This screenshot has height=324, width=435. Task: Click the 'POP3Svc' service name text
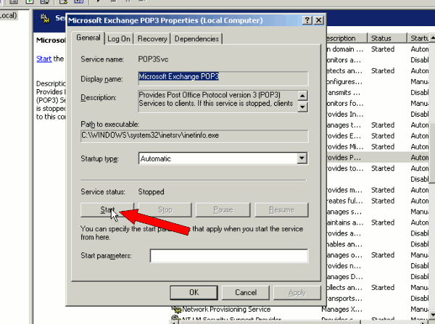point(153,59)
